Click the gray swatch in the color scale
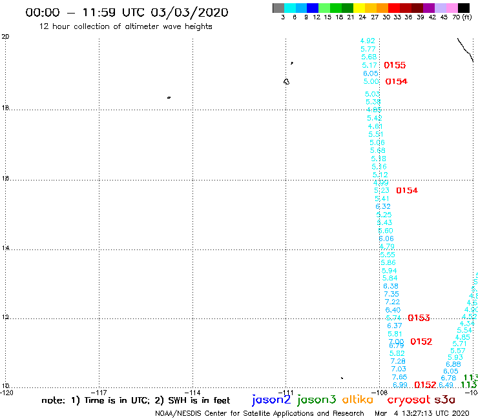This screenshot has width=478, height=419. (x=278, y=8)
